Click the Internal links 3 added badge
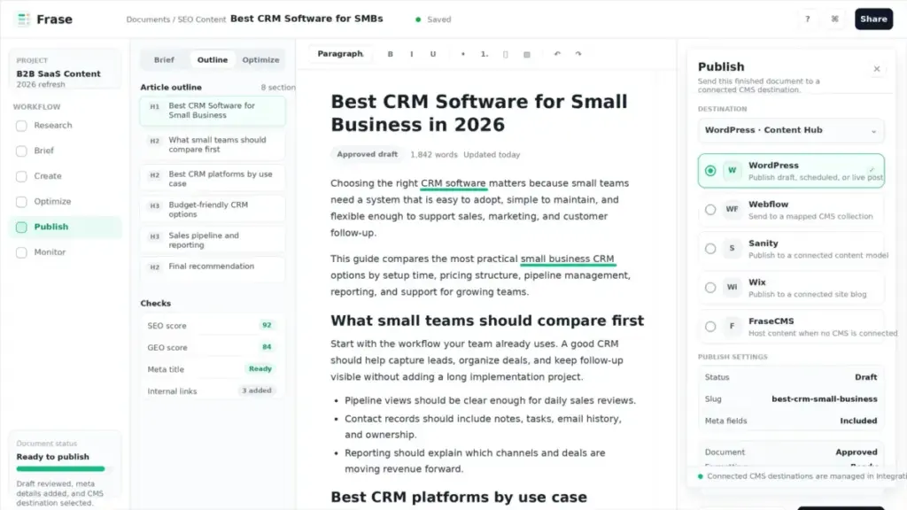This screenshot has height=510, width=907. (x=257, y=390)
